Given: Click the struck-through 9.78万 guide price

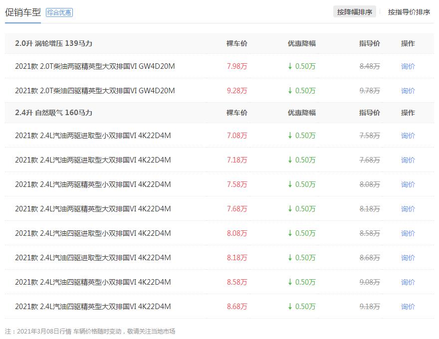Looking at the screenshot, I should 370,91.
